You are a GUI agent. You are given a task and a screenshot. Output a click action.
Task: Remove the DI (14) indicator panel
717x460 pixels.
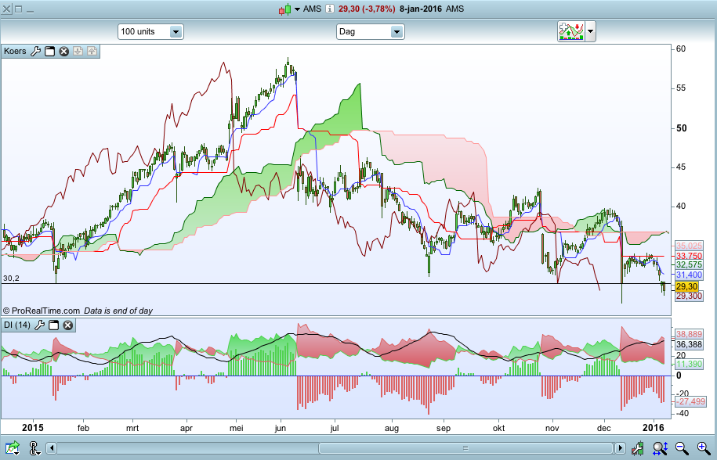pyautogui.click(x=67, y=325)
